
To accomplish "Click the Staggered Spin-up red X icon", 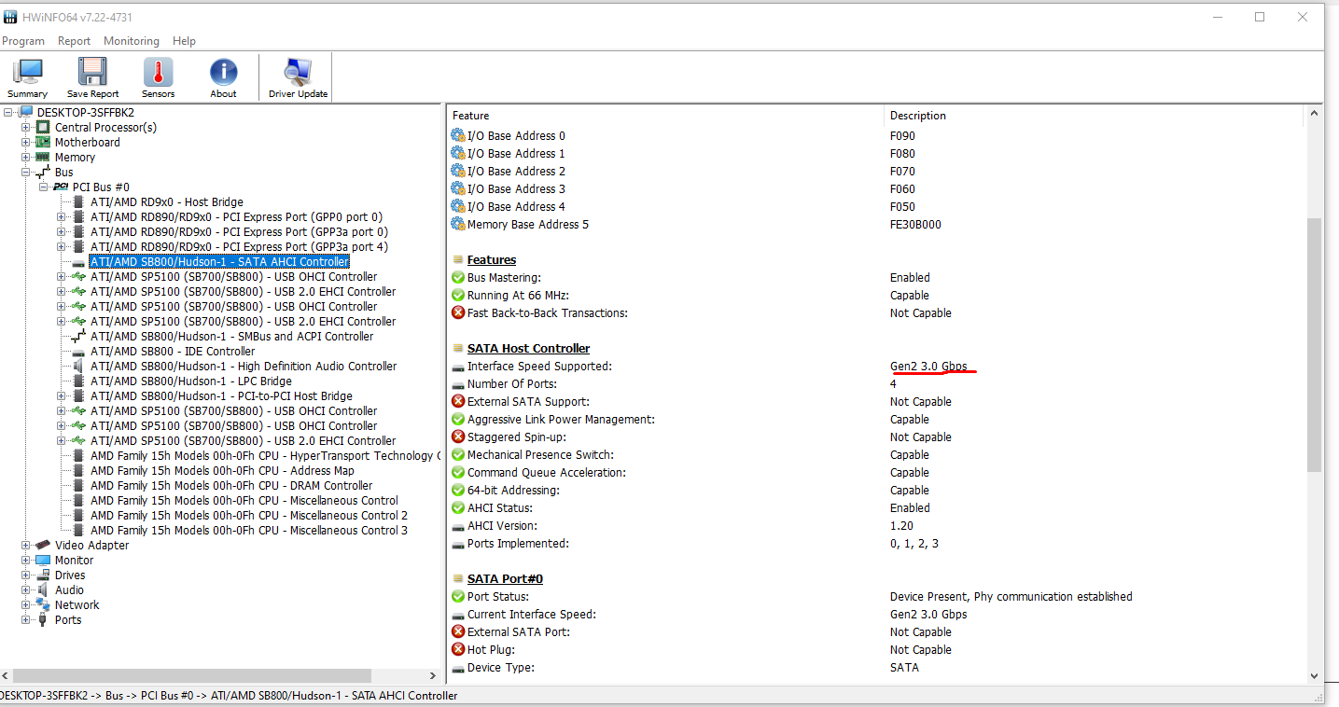I will [458, 437].
